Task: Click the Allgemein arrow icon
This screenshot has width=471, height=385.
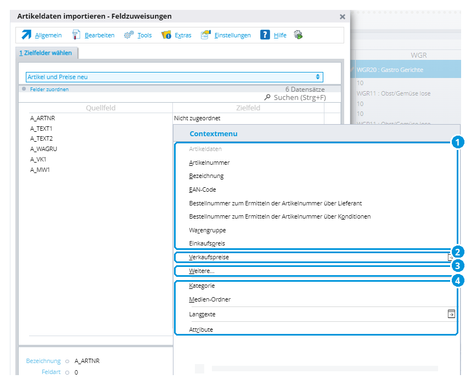Action: [x=26, y=35]
